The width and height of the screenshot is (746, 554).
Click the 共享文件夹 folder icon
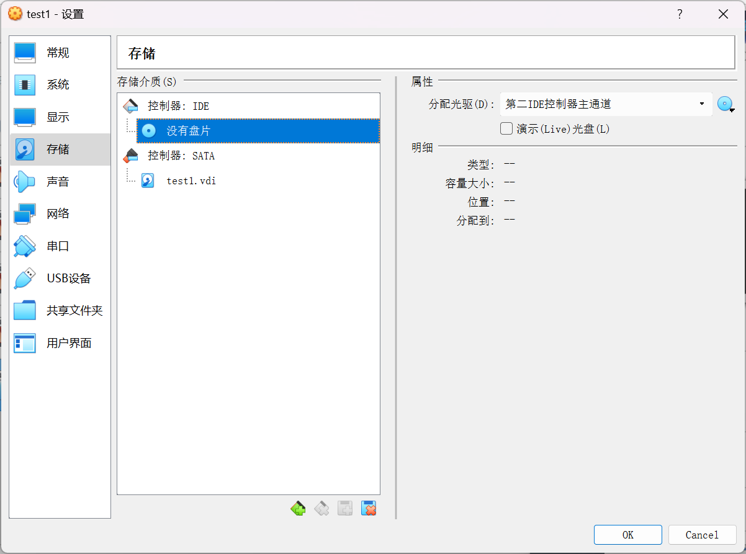tap(25, 311)
